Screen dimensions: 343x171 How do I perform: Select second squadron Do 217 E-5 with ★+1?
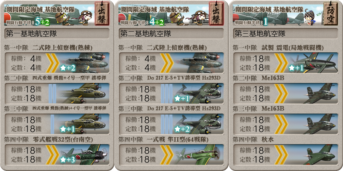tap(171, 93)
